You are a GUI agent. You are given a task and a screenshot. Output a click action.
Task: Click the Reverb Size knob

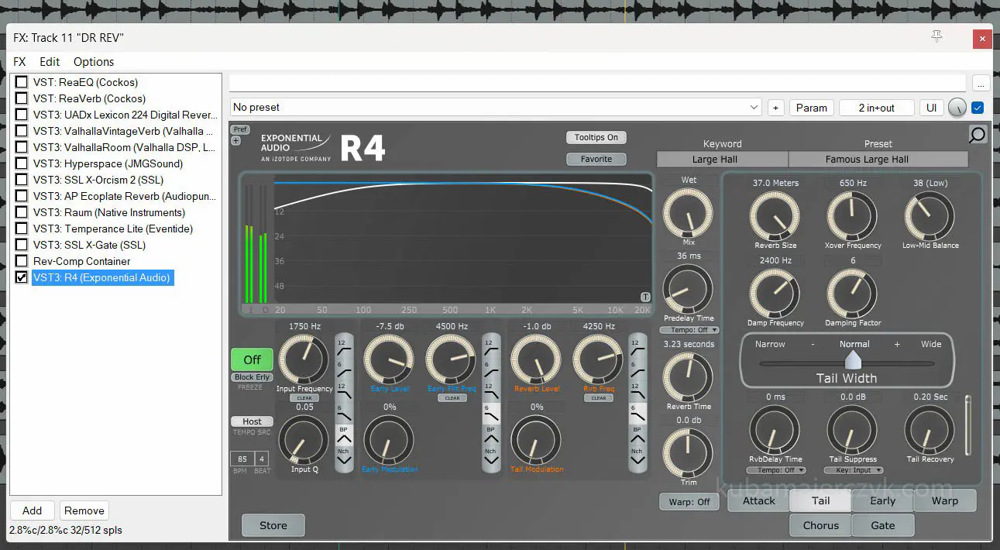(775, 216)
